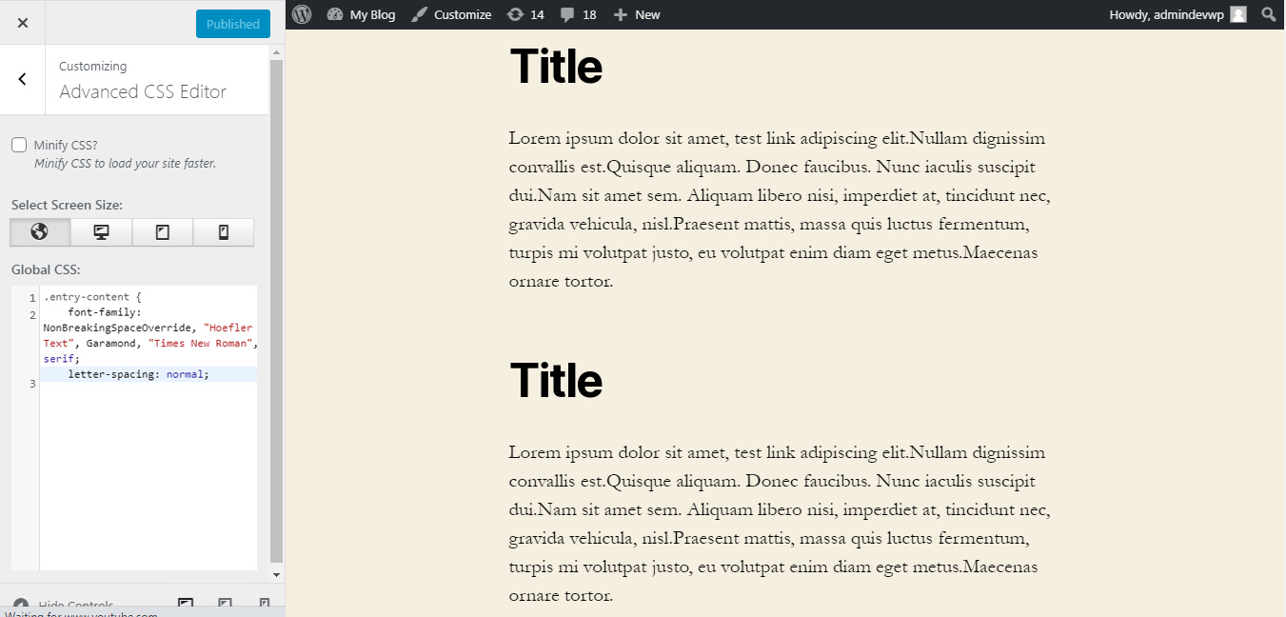Go back from Advanced CSS Editor panel
1286x617 pixels.
click(23, 79)
